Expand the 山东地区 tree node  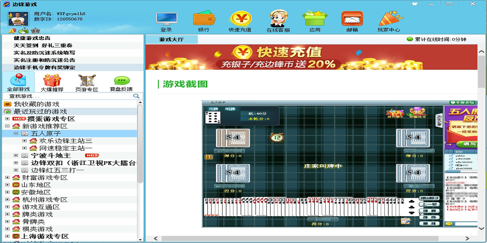pos(7,185)
